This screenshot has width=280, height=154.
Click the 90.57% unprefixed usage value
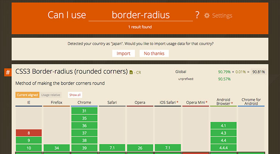click(x=224, y=79)
